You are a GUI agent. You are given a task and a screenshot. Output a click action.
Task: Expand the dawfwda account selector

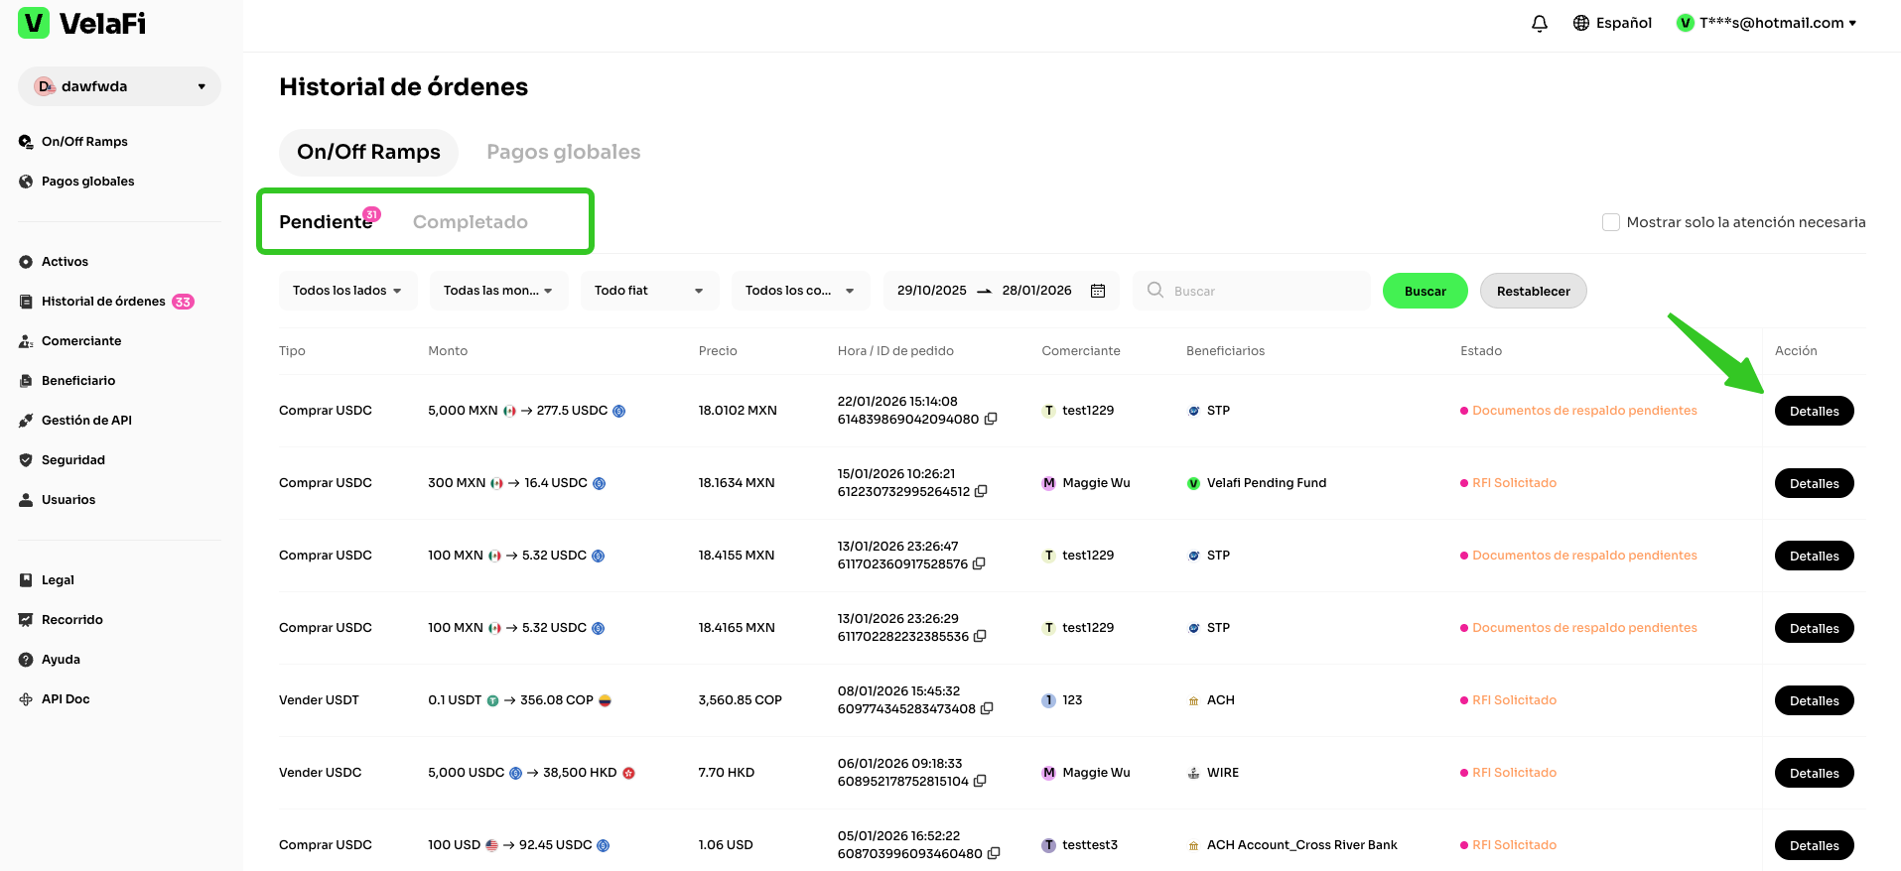(119, 86)
